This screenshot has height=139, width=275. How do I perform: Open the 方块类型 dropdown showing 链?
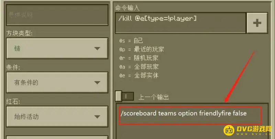(57, 48)
